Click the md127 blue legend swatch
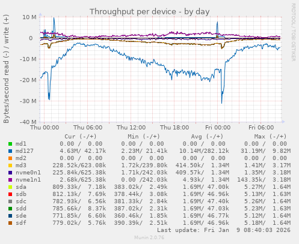The image size is (299, 244). [10, 151]
